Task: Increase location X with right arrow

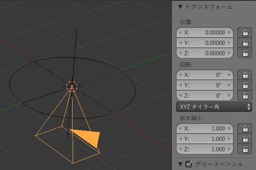Action: [x=229, y=32]
